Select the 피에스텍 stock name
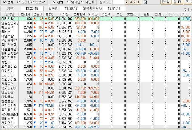 pos(7,119)
